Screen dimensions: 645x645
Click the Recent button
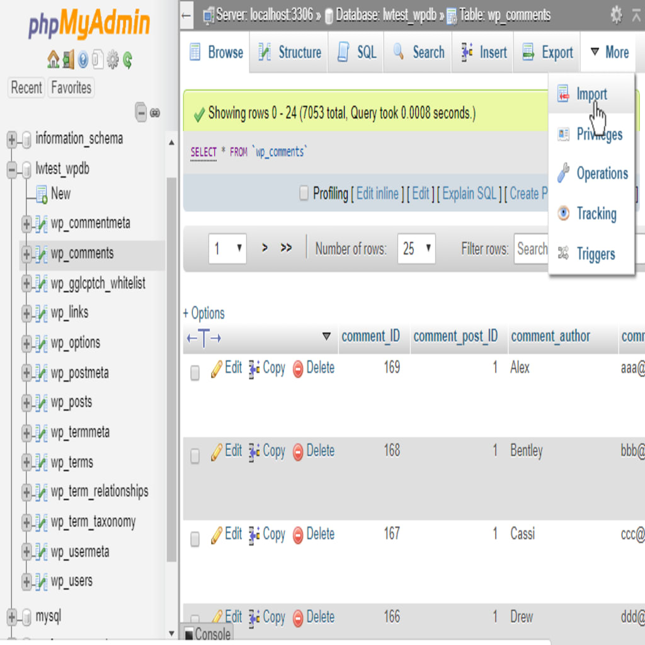tap(26, 88)
